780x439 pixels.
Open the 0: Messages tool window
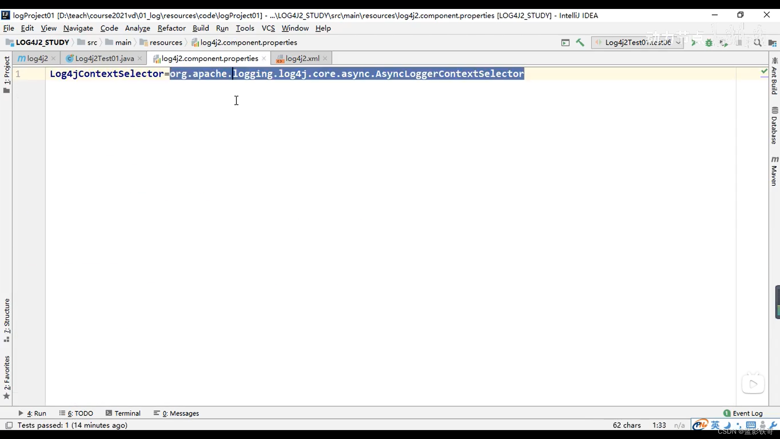click(x=176, y=413)
